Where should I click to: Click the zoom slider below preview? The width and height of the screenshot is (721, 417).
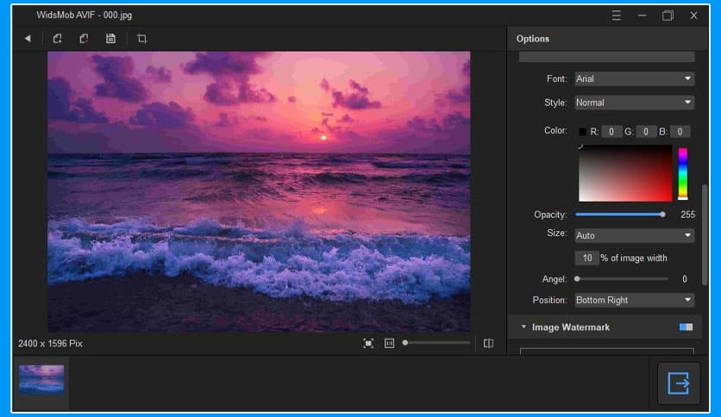pyautogui.click(x=437, y=343)
